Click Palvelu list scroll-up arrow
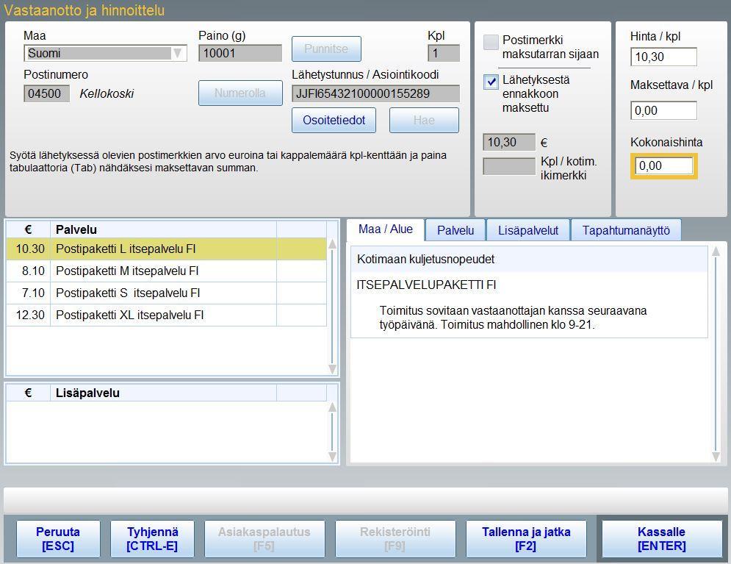 (332, 244)
